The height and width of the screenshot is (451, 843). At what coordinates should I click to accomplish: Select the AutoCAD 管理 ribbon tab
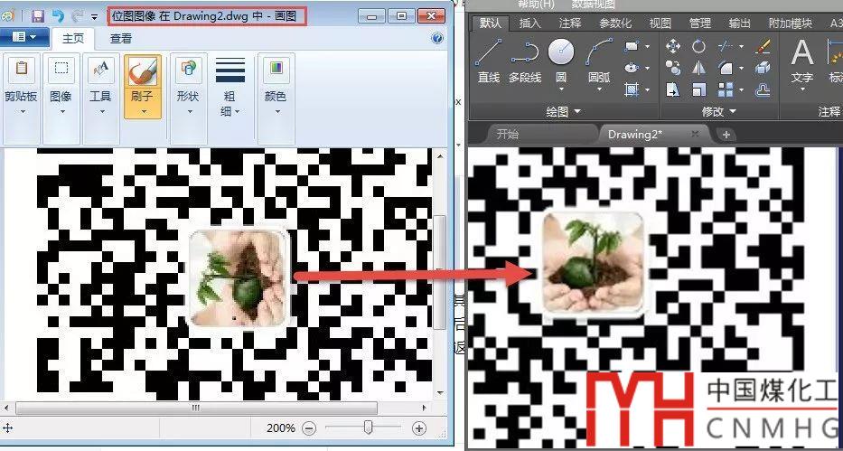pyautogui.click(x=700, y=23)
